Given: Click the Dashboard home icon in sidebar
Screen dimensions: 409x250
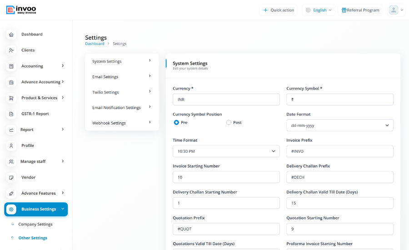Looking at the screenshot, I should (11, 35).
